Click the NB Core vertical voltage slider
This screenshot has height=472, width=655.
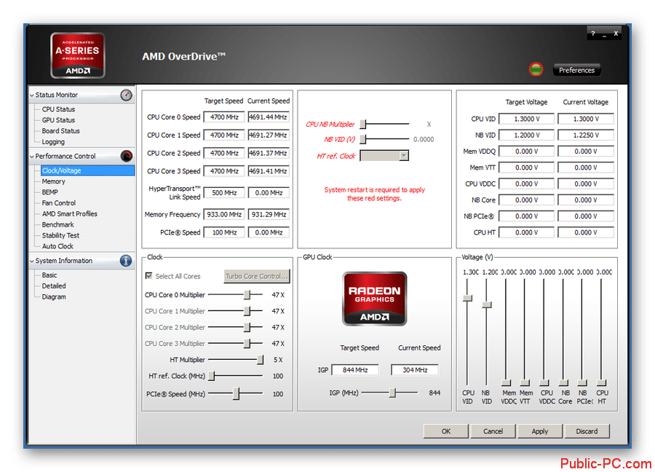(x=563, y=332)
